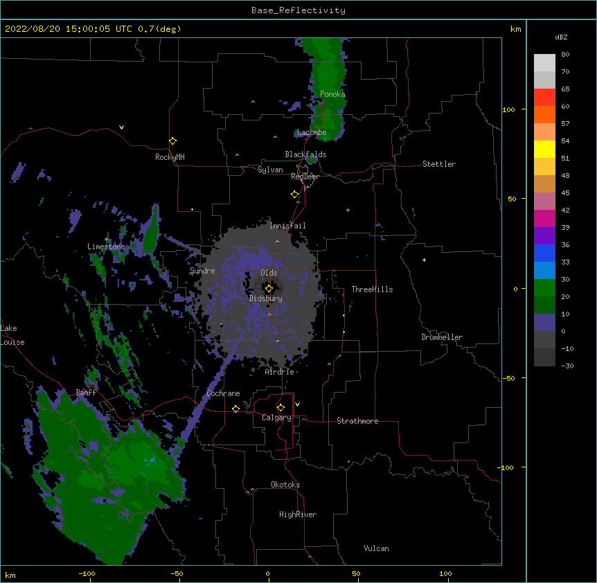
Task: Click the white plus marker east of ThreeHills
Action: tap(424, 260)
